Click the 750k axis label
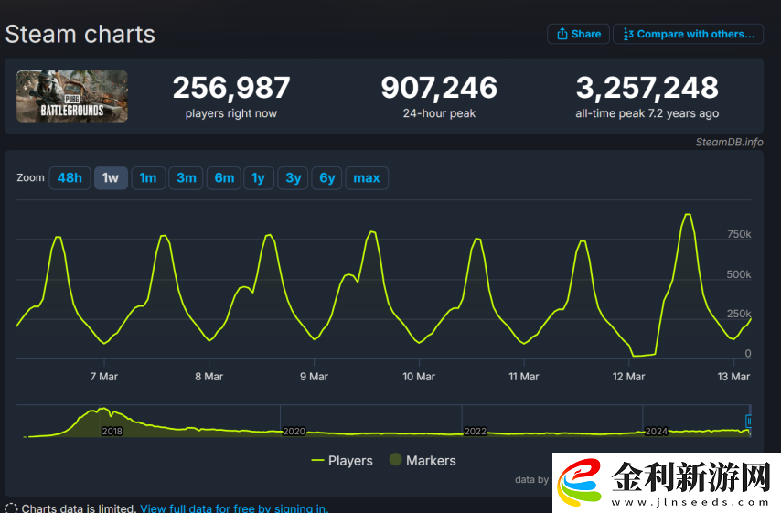The image size is (781, 513). click(739, 234)
